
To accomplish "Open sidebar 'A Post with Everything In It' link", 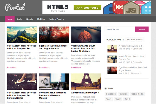I will (130, 46).
